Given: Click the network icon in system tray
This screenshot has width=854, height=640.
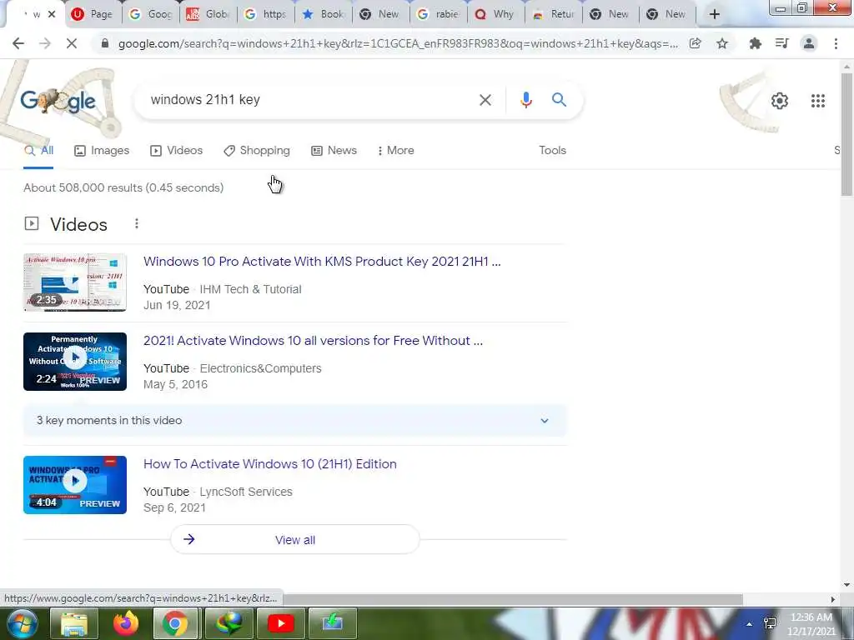Looking at the screenshot, I should tap(770, 623).
